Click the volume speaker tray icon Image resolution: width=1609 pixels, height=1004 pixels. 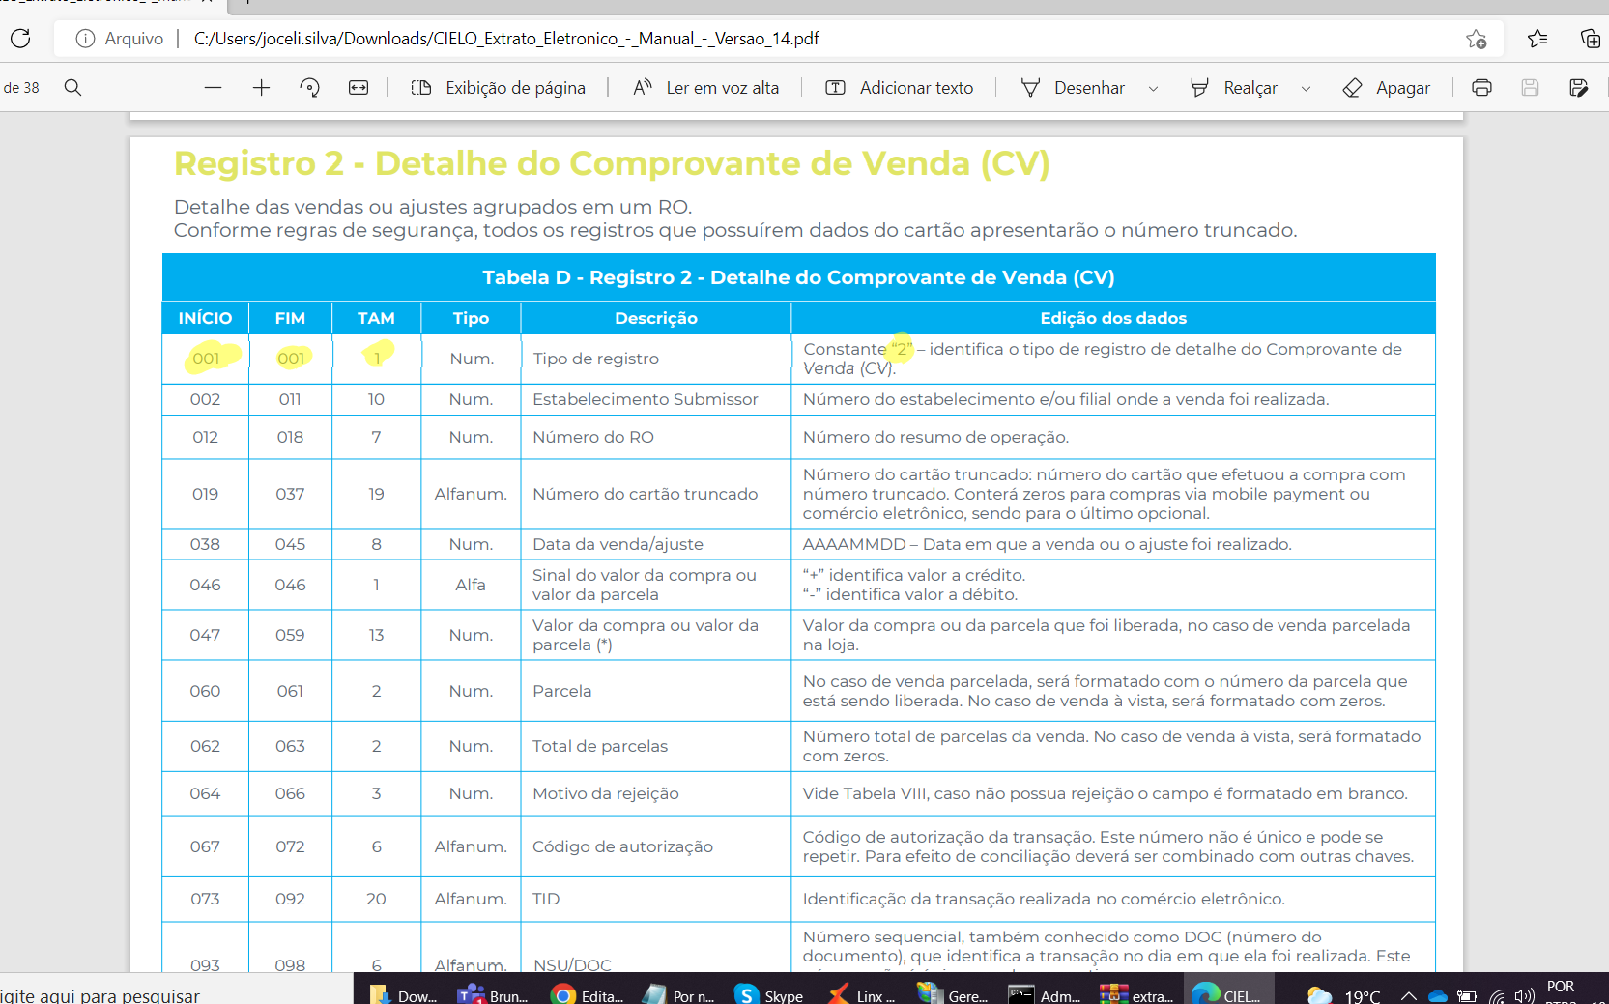tap(1525, 996)
